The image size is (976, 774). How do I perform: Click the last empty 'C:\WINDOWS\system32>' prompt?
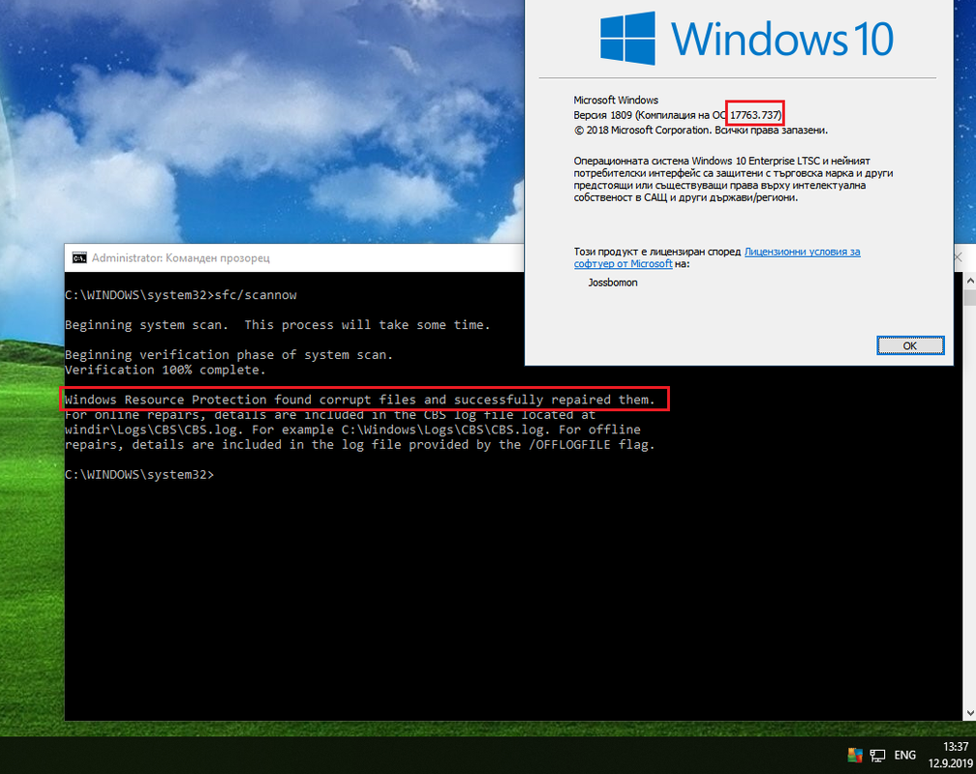[x=139, y=474]
